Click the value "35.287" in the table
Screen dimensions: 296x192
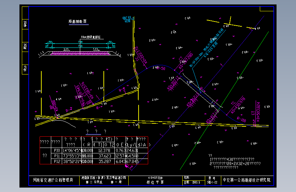(x=105, y=161)
